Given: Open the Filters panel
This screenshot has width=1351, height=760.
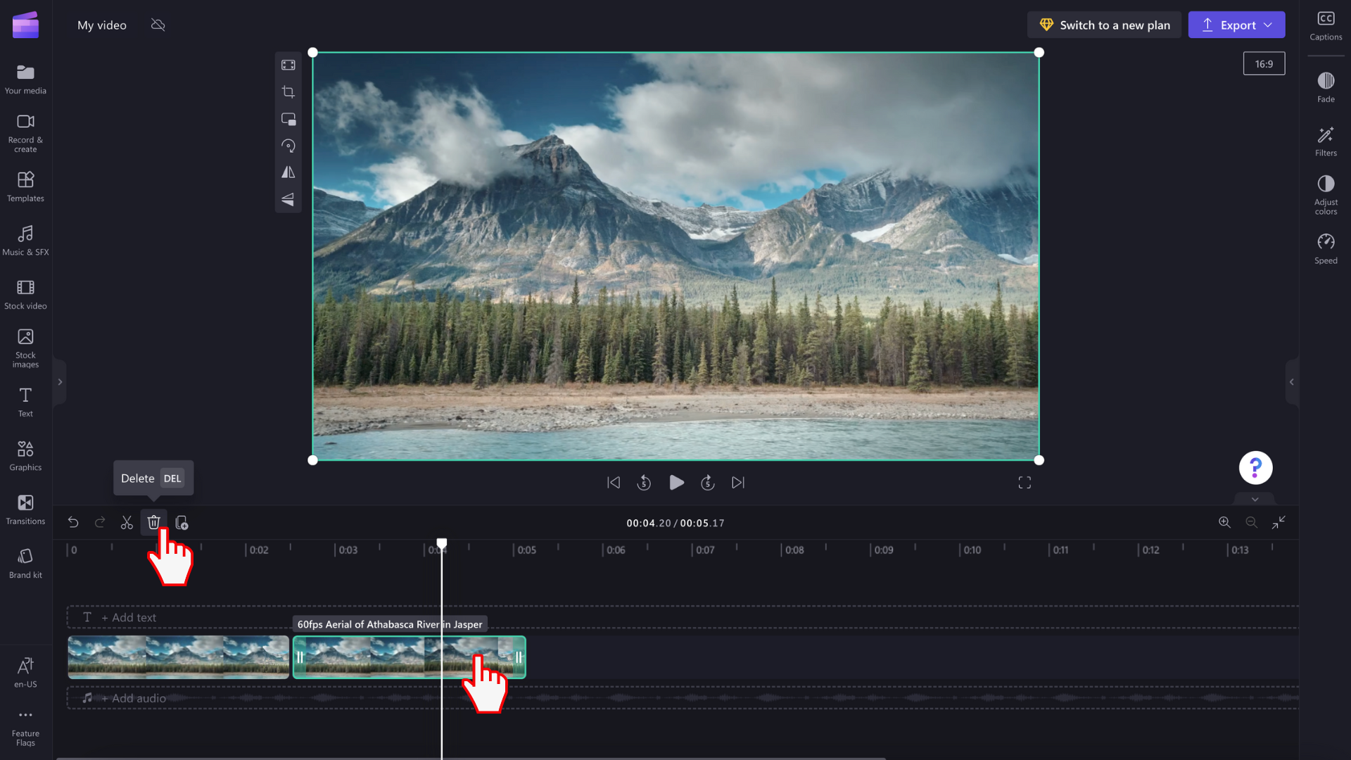Looking at the screenshot, I should point(1326,141).
